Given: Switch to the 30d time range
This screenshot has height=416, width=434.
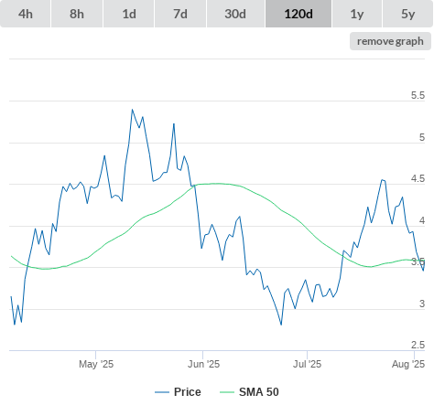Looking at the screenshot, I should pos(235,14).
